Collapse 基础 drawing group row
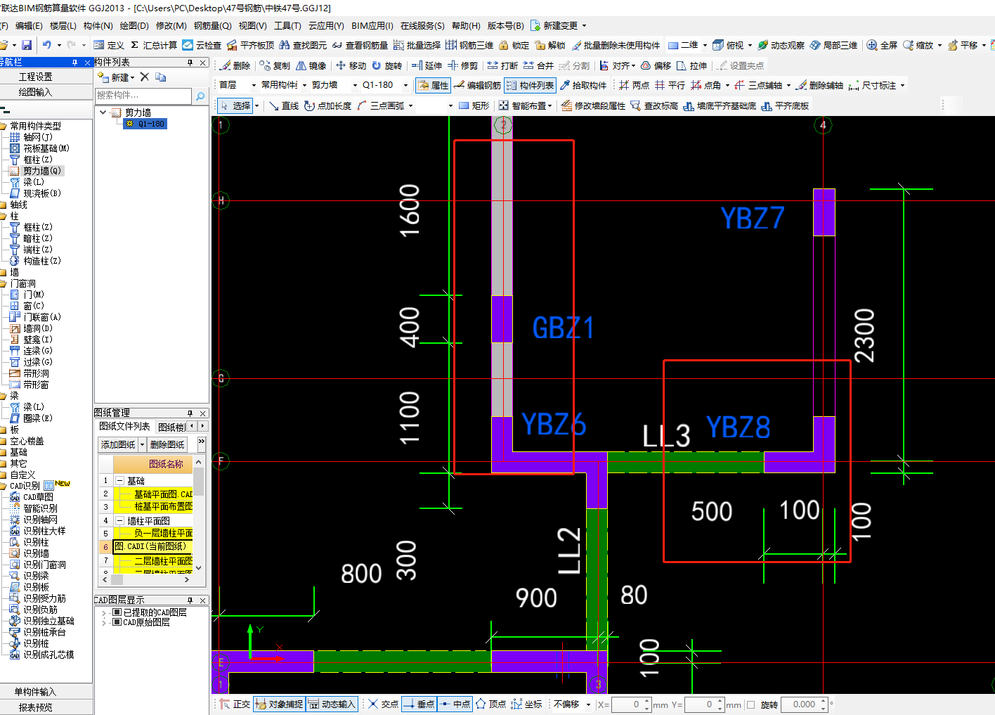 (x=119, y=481)
